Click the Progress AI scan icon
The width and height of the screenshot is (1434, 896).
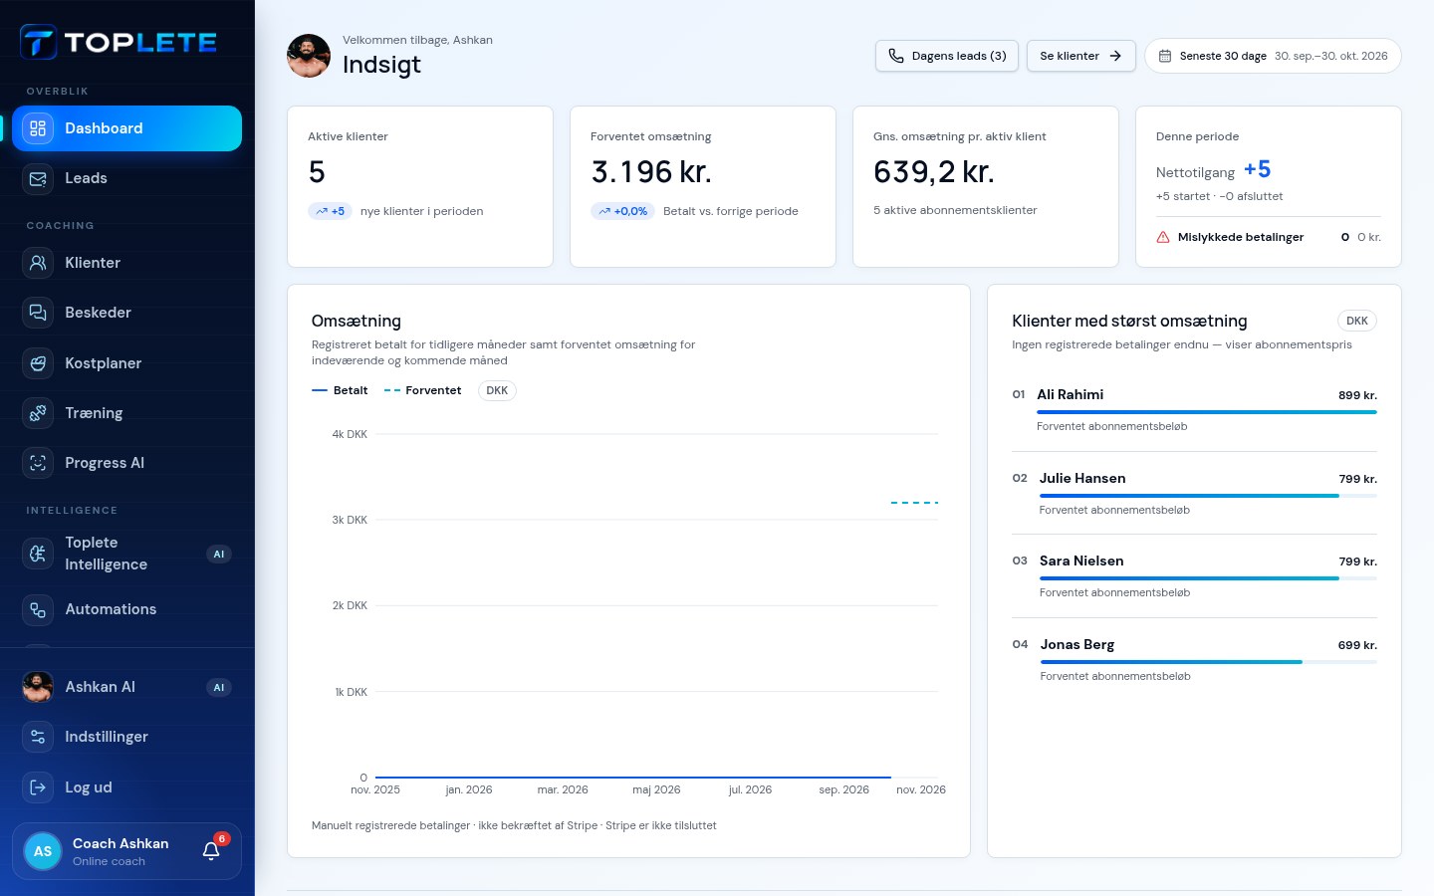38,463
